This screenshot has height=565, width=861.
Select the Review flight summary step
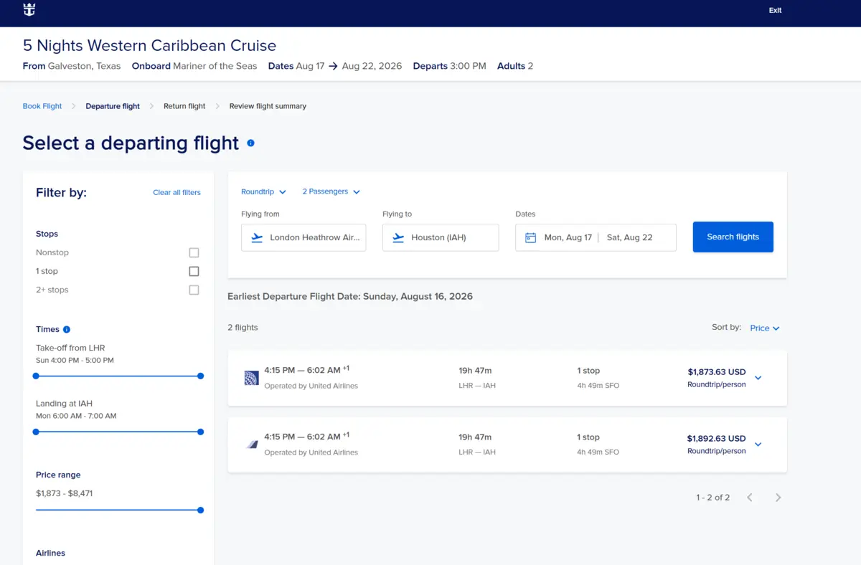(x=268, y=106)
